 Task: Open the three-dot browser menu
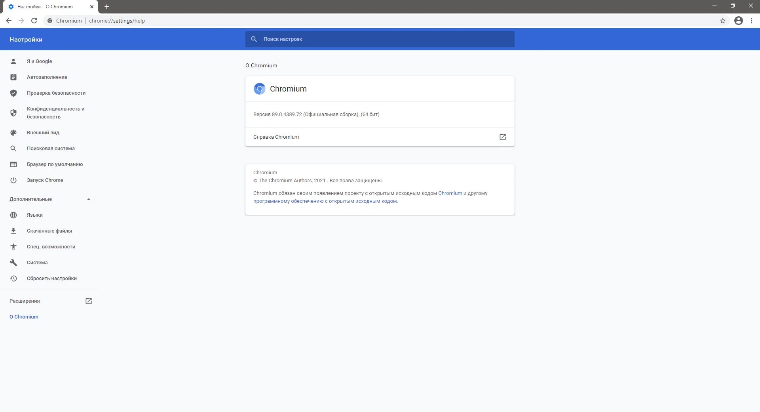point(751,21)
